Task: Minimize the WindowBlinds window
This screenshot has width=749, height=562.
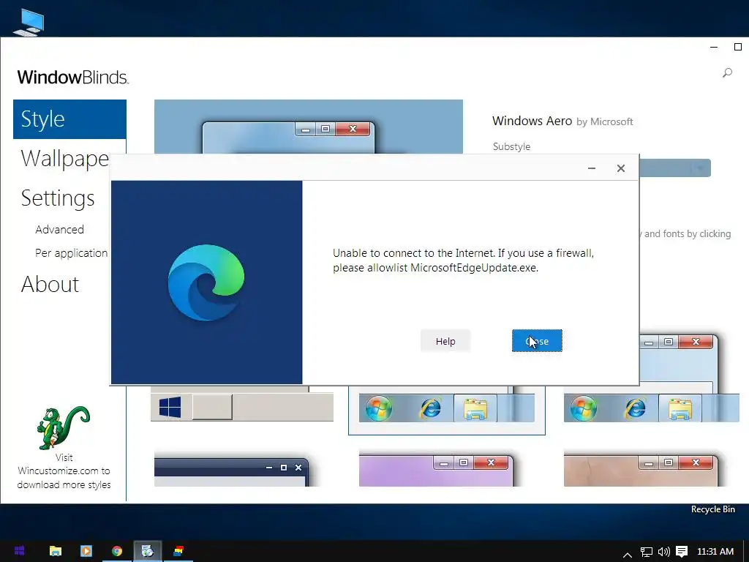Action: pos(714,47)
